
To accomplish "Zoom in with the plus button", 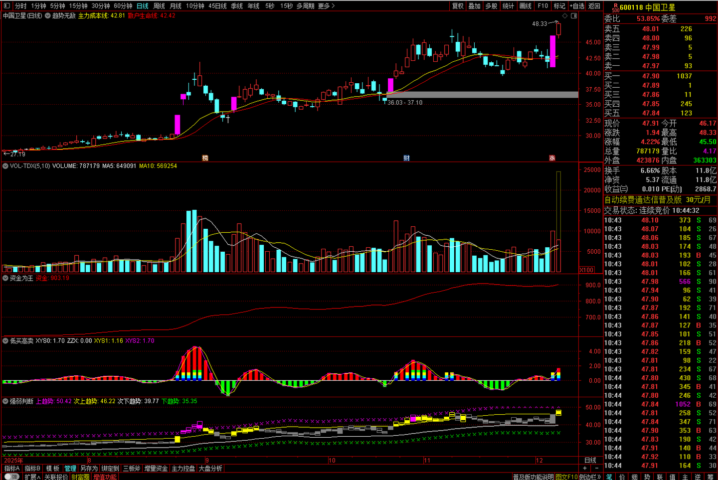I will (585, 469).
